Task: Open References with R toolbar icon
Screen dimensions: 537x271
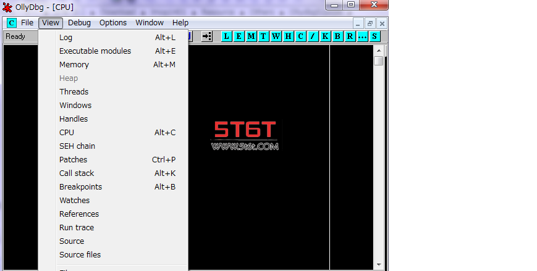Action: pyautogui.click(x=350, y=36)
